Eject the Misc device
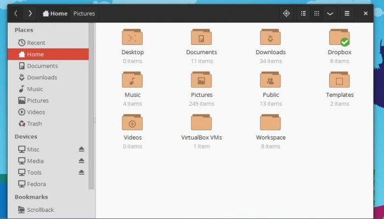 click(82, 149)
